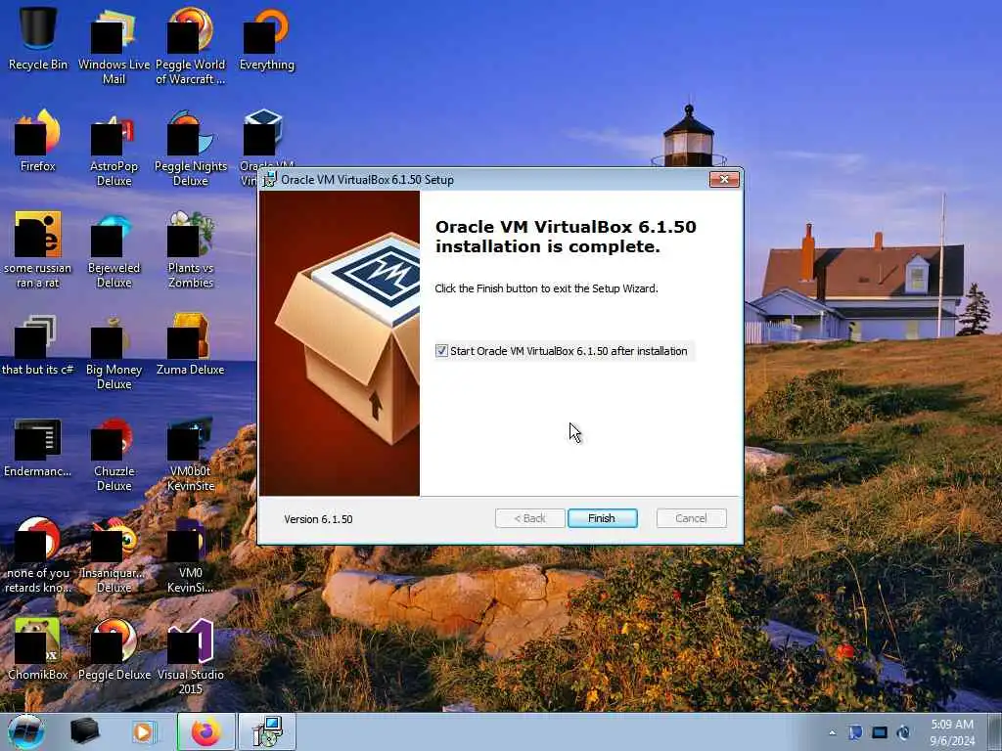Close the VirtualBox Setup window
Image resolution: width=1002 pixels, height=751 pixels.
point(724,180)
